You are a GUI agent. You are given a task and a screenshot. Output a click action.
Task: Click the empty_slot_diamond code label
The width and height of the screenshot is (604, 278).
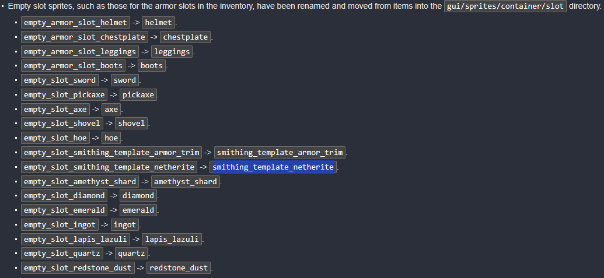pyautogui.click(x=64, y=196)
